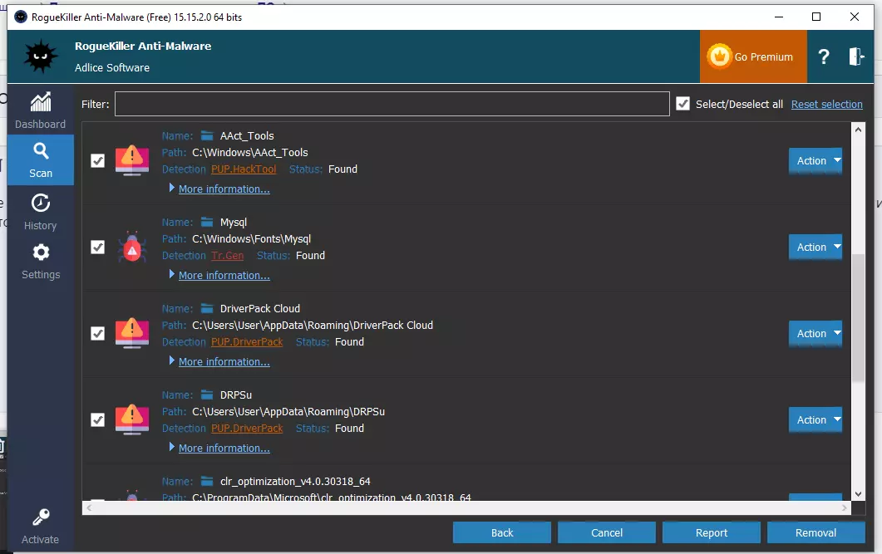This screenshot has width=882, height=554.
Task: Toggle the Select/Deselect all checkbox
Action: tap(683, 104)
